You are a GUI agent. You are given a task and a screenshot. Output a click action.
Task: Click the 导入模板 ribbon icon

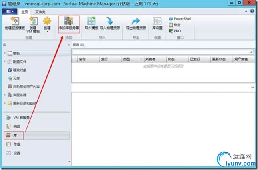pyautogui.click(x=91, y=24)
